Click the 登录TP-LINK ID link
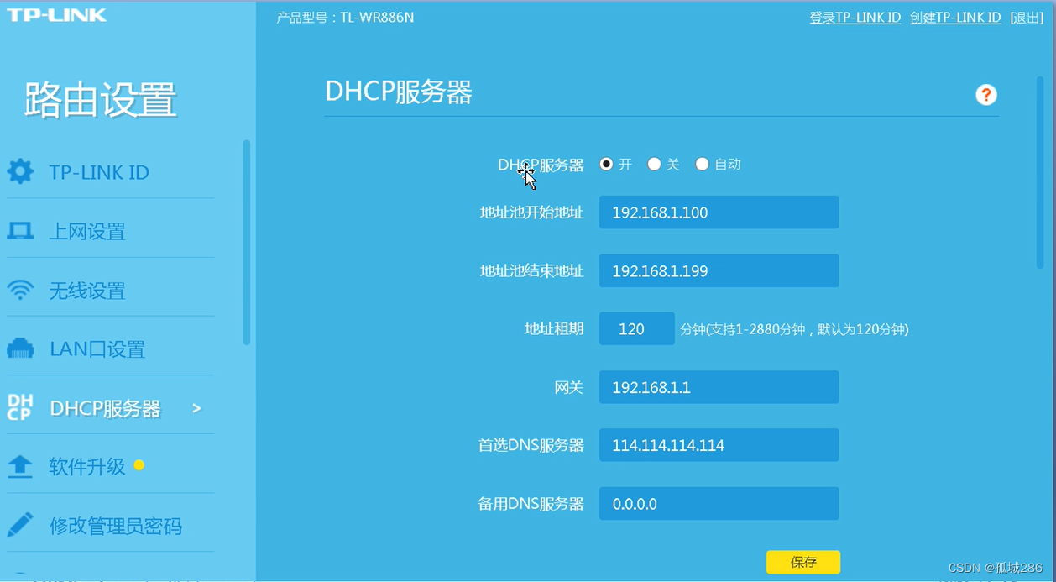1056x582 pixels. [855, 18]
